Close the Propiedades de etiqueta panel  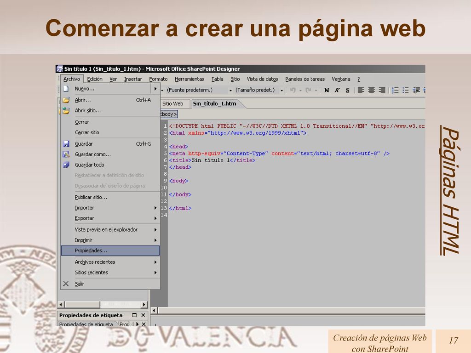tap(144, 315)
